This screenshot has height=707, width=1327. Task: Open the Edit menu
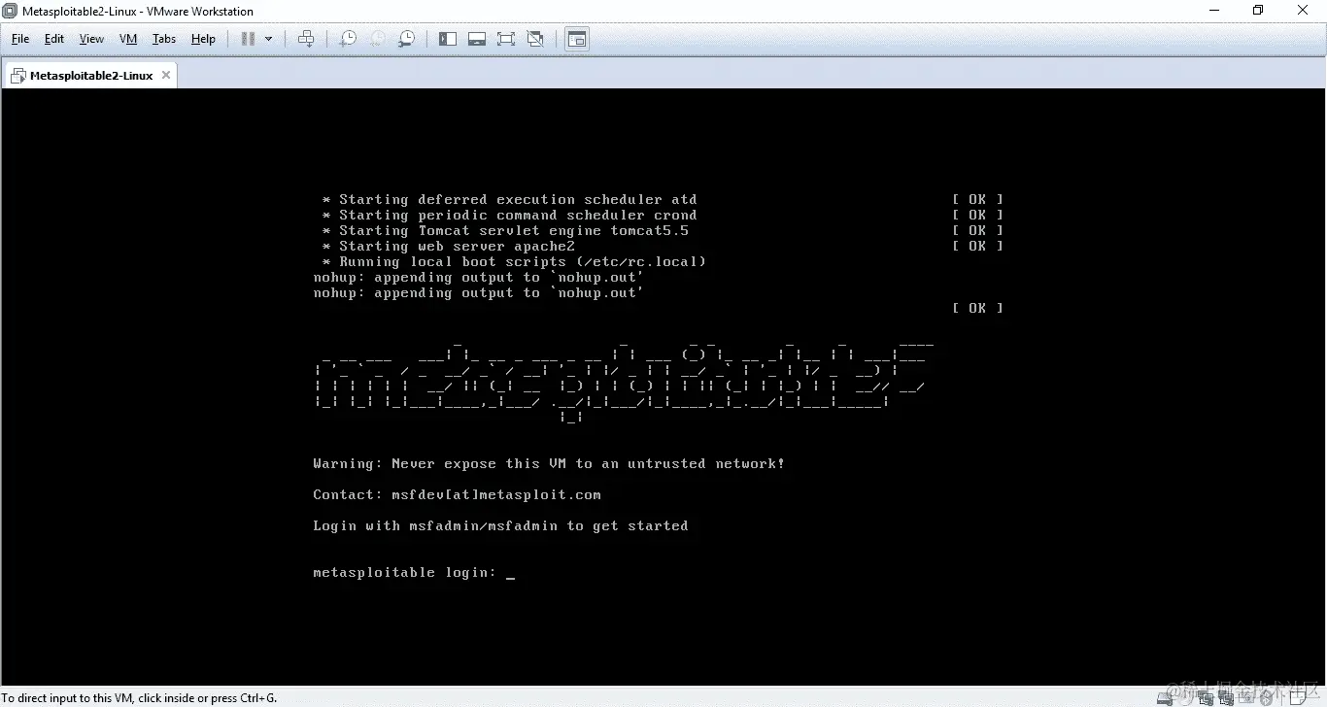tap(54, 39)
